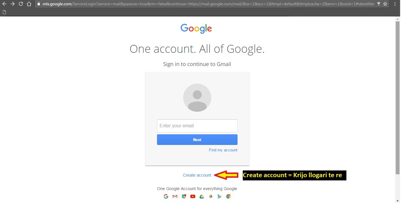Click the Google Play icon
This screenshot has height=203, width=401.
point(220,197)
